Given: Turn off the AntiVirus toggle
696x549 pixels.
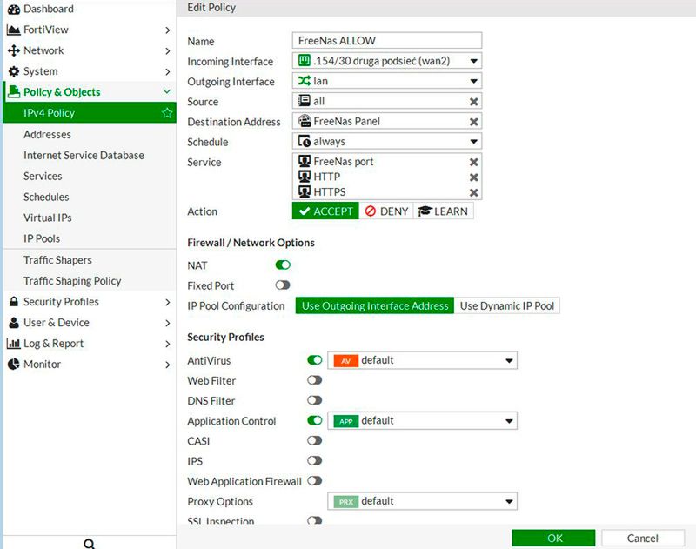Looking at the screenshot, I should tap(315, 359).
